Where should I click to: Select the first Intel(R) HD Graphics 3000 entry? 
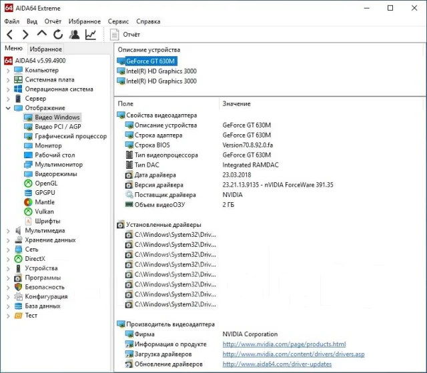(157, 71)
